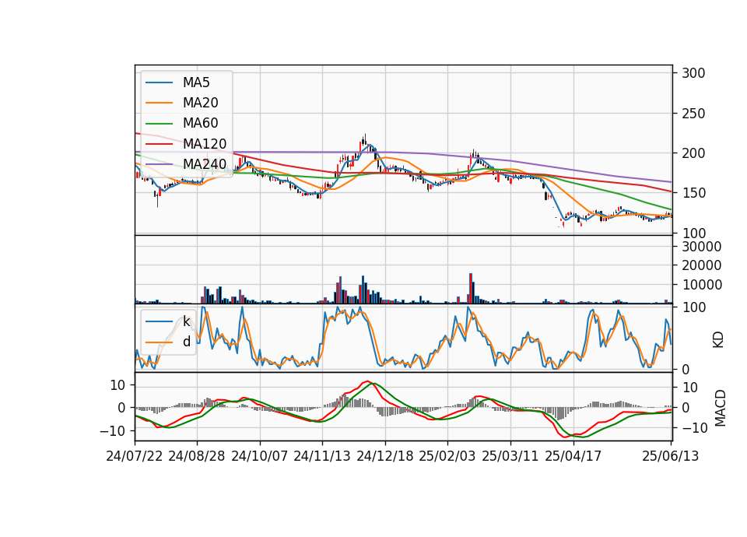
Task: Click the 30000 volume axis label
Action: [x=702, y=247]
